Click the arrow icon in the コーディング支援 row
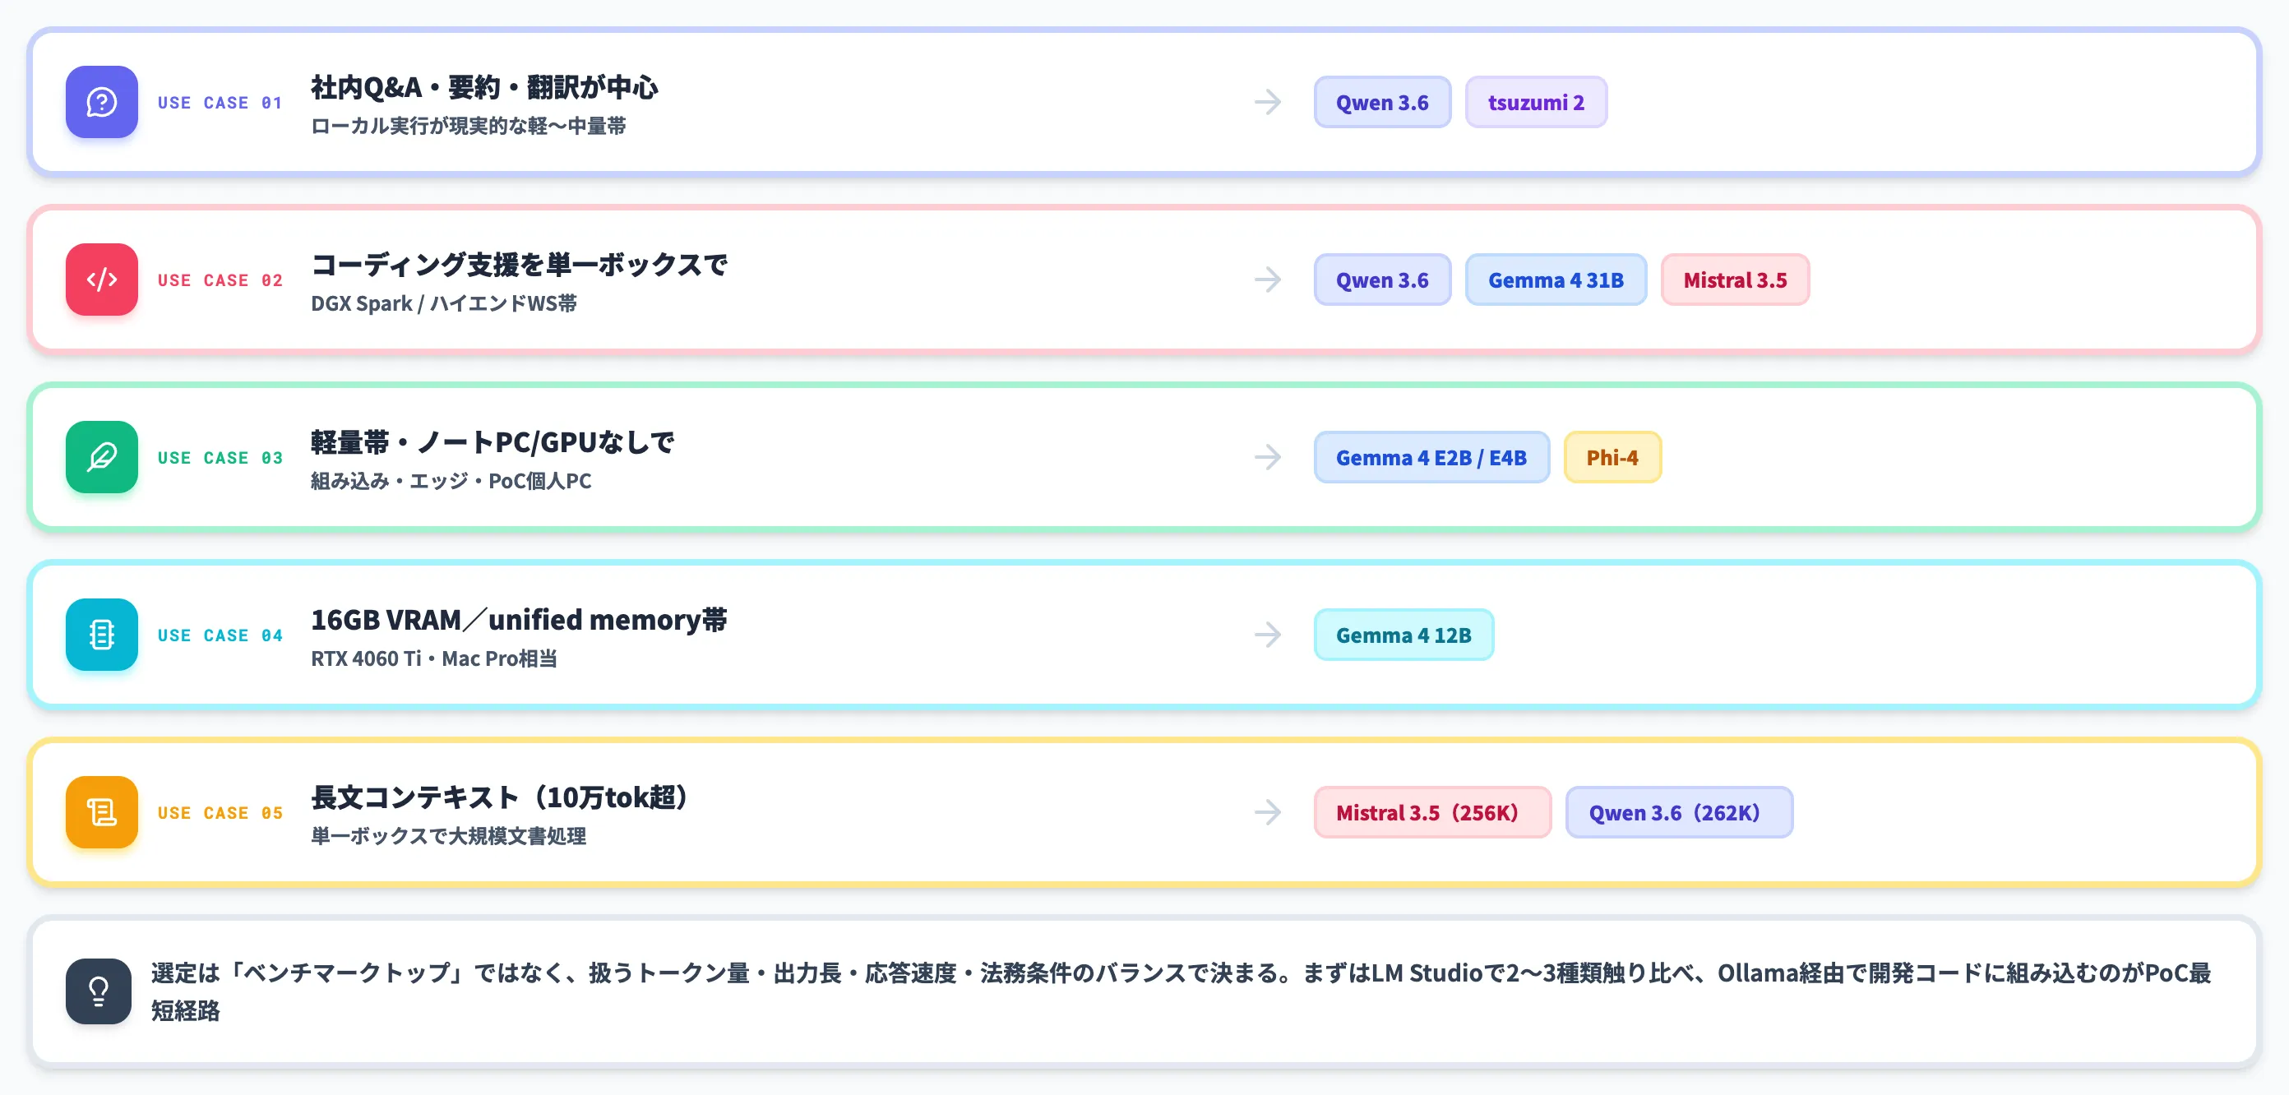 click(x=1268, y=280)
